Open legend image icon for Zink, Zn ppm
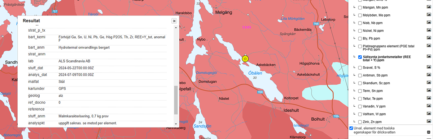This screenshot has height=139, width=433. click(x=429, y=122)
